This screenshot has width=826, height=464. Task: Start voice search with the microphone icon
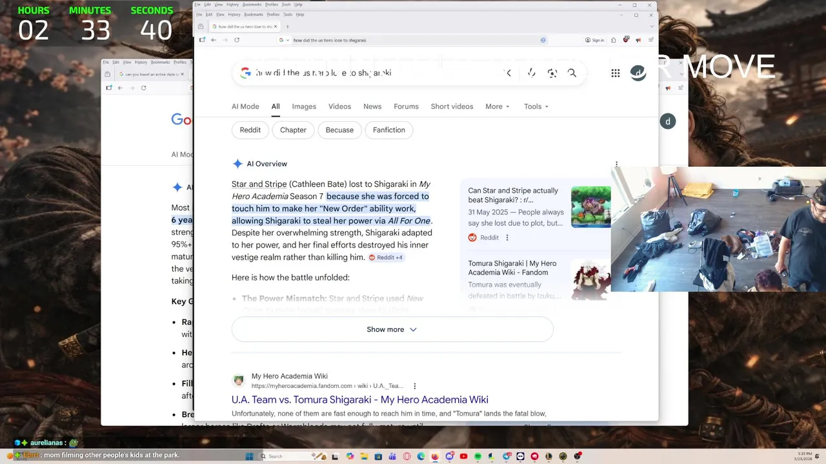click(531, 73)
